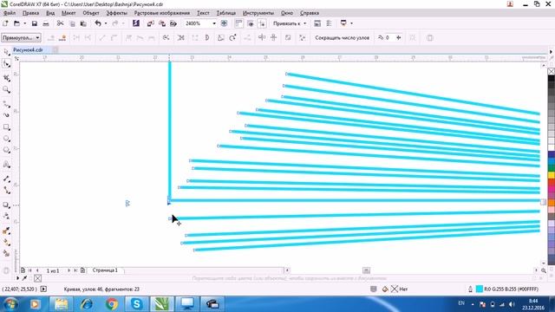Click the Add page button left of the page navigator
Viewport: 555px width, 312px height.
click(x=23, y=270)
